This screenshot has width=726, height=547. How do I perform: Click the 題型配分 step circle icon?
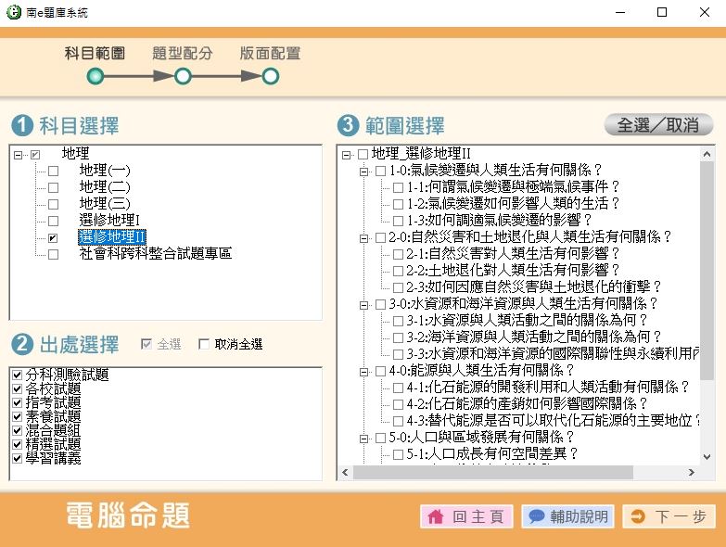pyautogui.click(x=183, y=76)
